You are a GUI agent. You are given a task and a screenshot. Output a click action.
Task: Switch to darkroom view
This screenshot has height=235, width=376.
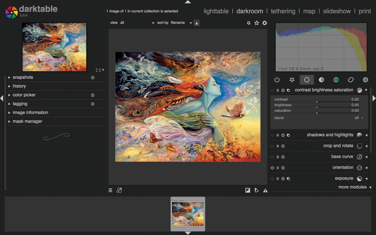pos(250,11)
